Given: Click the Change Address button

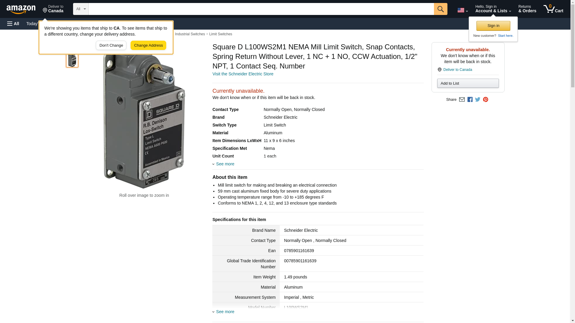Looking at the screenshot, I should pos(148,45).
